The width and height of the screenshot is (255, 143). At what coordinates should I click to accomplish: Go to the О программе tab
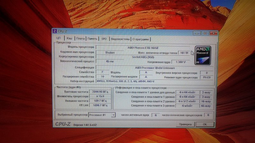pyautogui.click(x=141, y=39)
